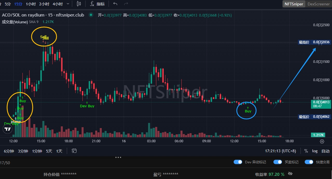Click the 21:00 time axis label

(96, 141)
